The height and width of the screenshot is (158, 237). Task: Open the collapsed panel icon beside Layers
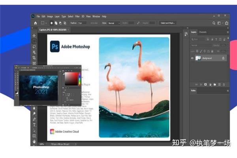coord(186,34)
